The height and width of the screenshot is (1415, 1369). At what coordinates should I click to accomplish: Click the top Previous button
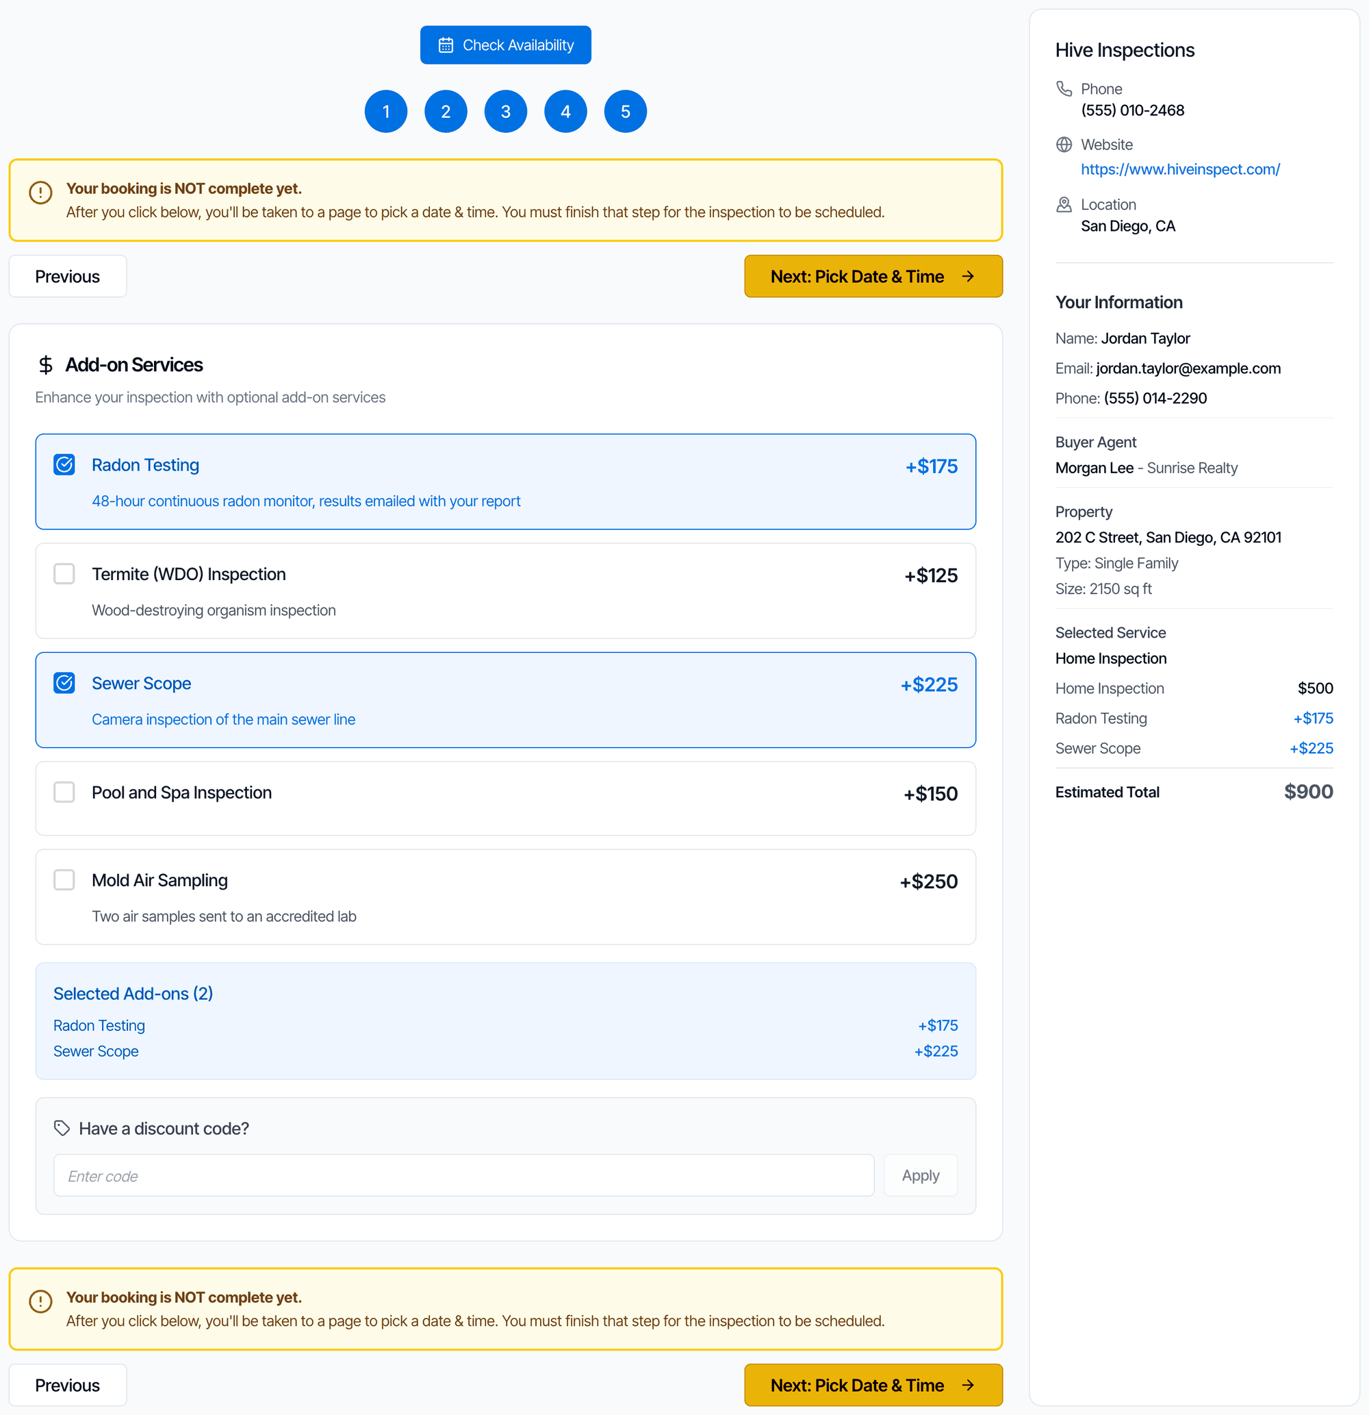click(68, 277)
